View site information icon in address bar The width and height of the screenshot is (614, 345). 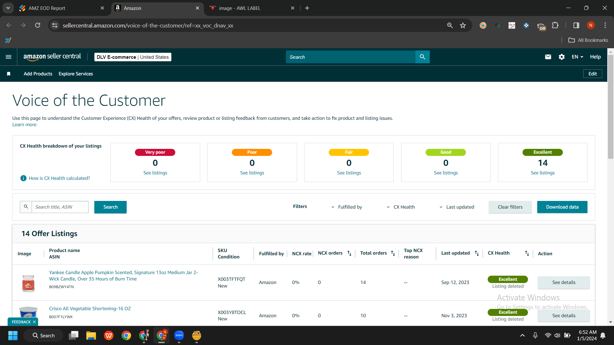[55, 25]
